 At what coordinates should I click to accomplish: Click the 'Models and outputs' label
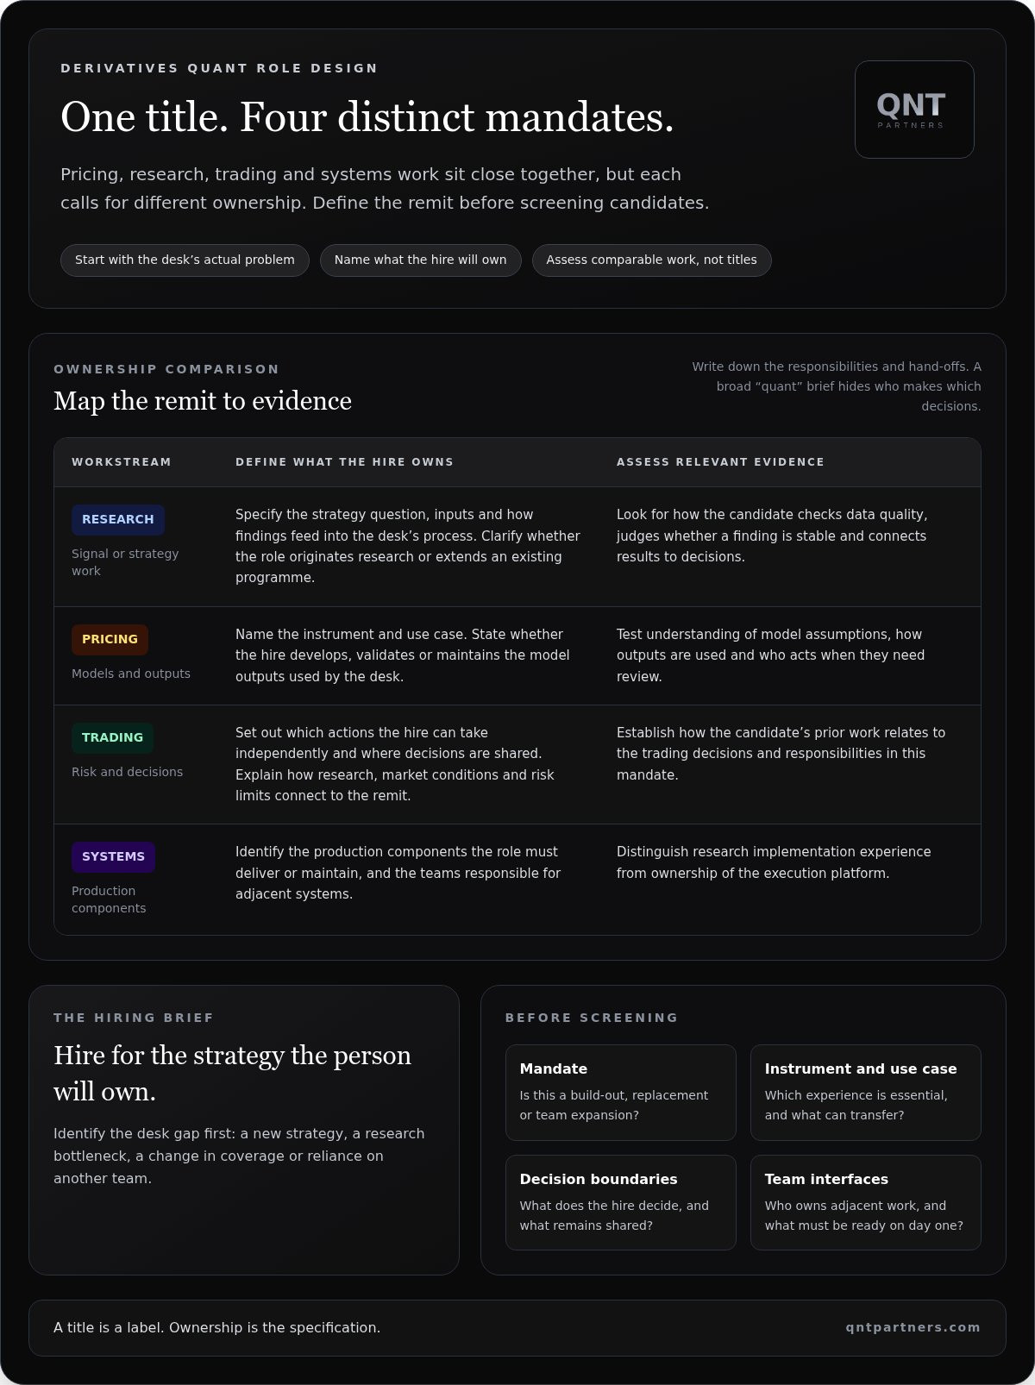(131, 674)
